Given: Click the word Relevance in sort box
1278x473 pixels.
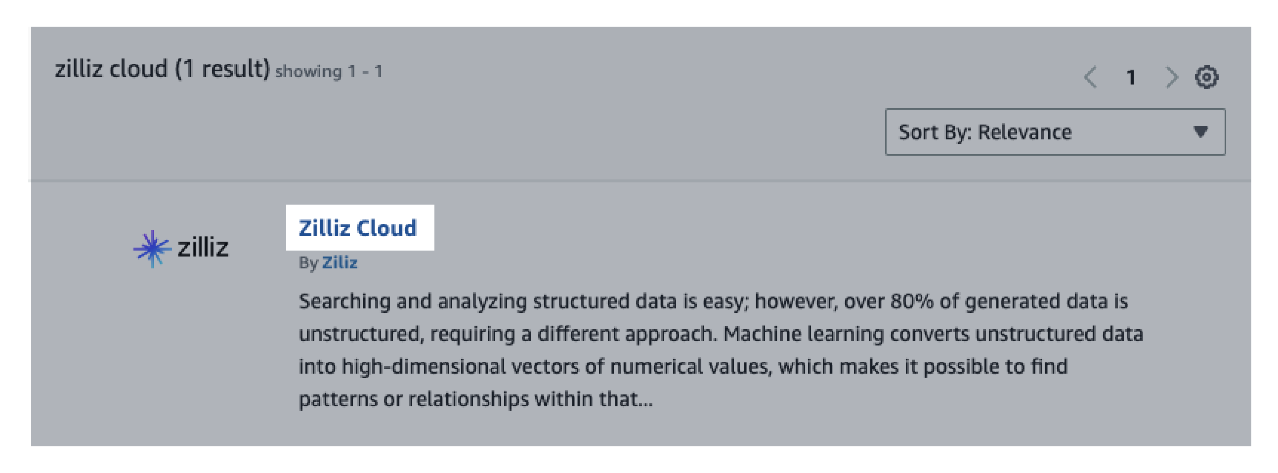Looking at the screenshot, I should [1024, 132].
